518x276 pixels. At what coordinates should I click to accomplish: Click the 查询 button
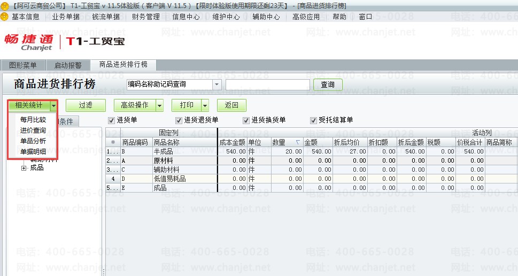(x=328, y=85)
